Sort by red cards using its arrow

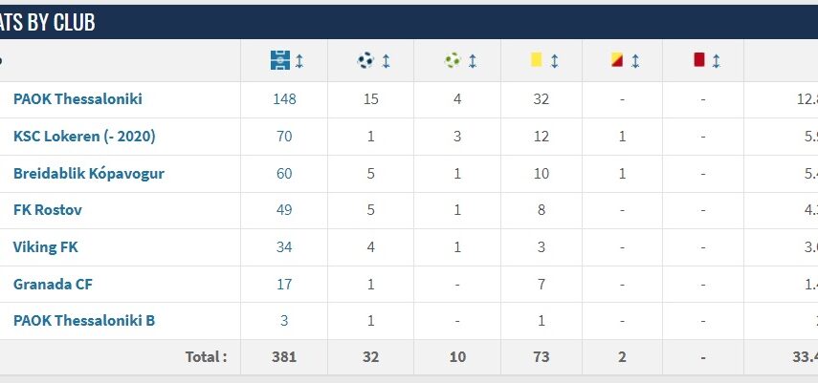718,61
